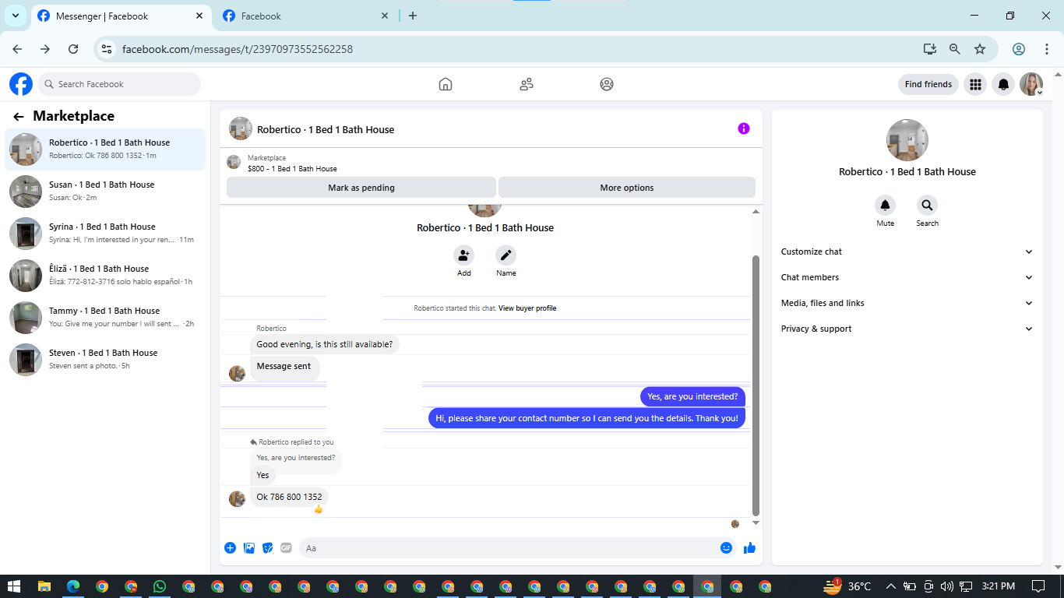Open Susan's conversation
Viewport: 1064px width, 598px height.
(x=105, y=191)
